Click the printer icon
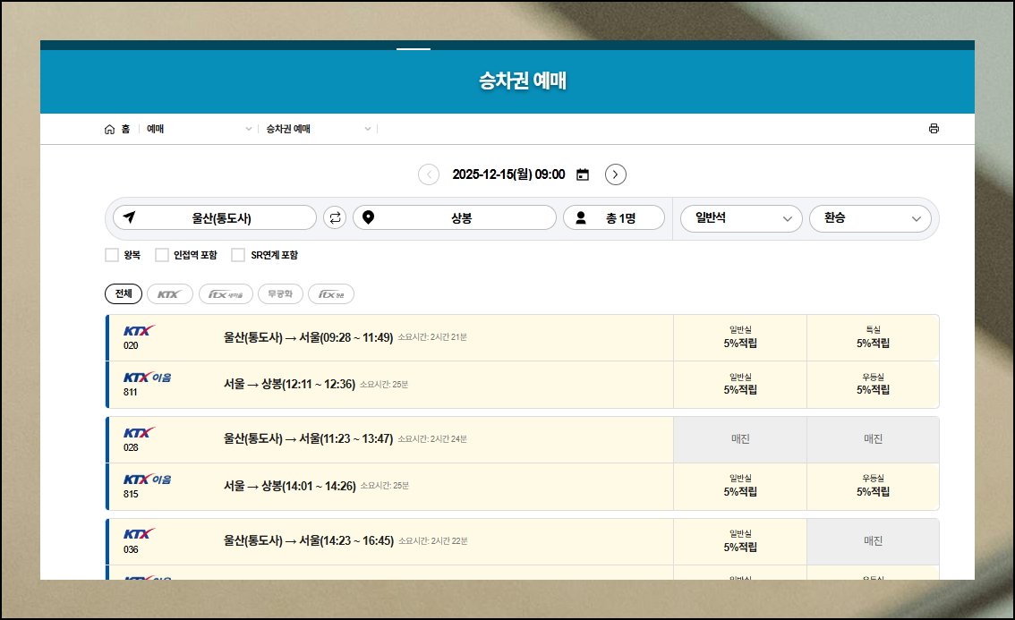This screenshot has height=620, width=1015. [x=934, y=129]
